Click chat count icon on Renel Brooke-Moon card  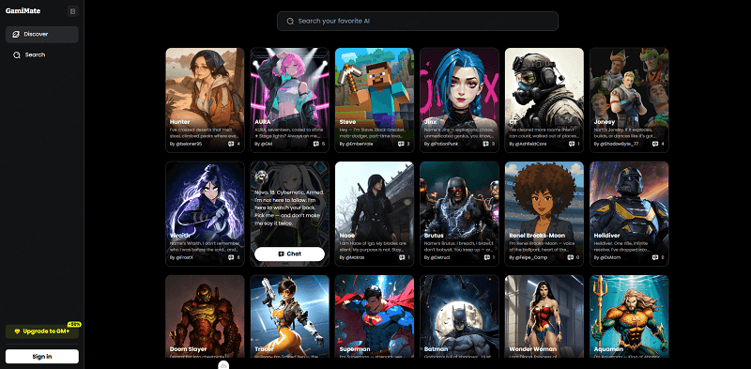tap(571, 257)
